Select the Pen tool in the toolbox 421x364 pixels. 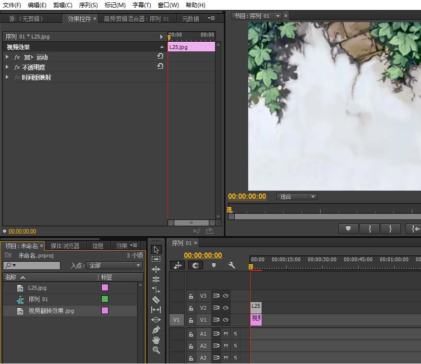pyautogui.click(x=156, y=330)
